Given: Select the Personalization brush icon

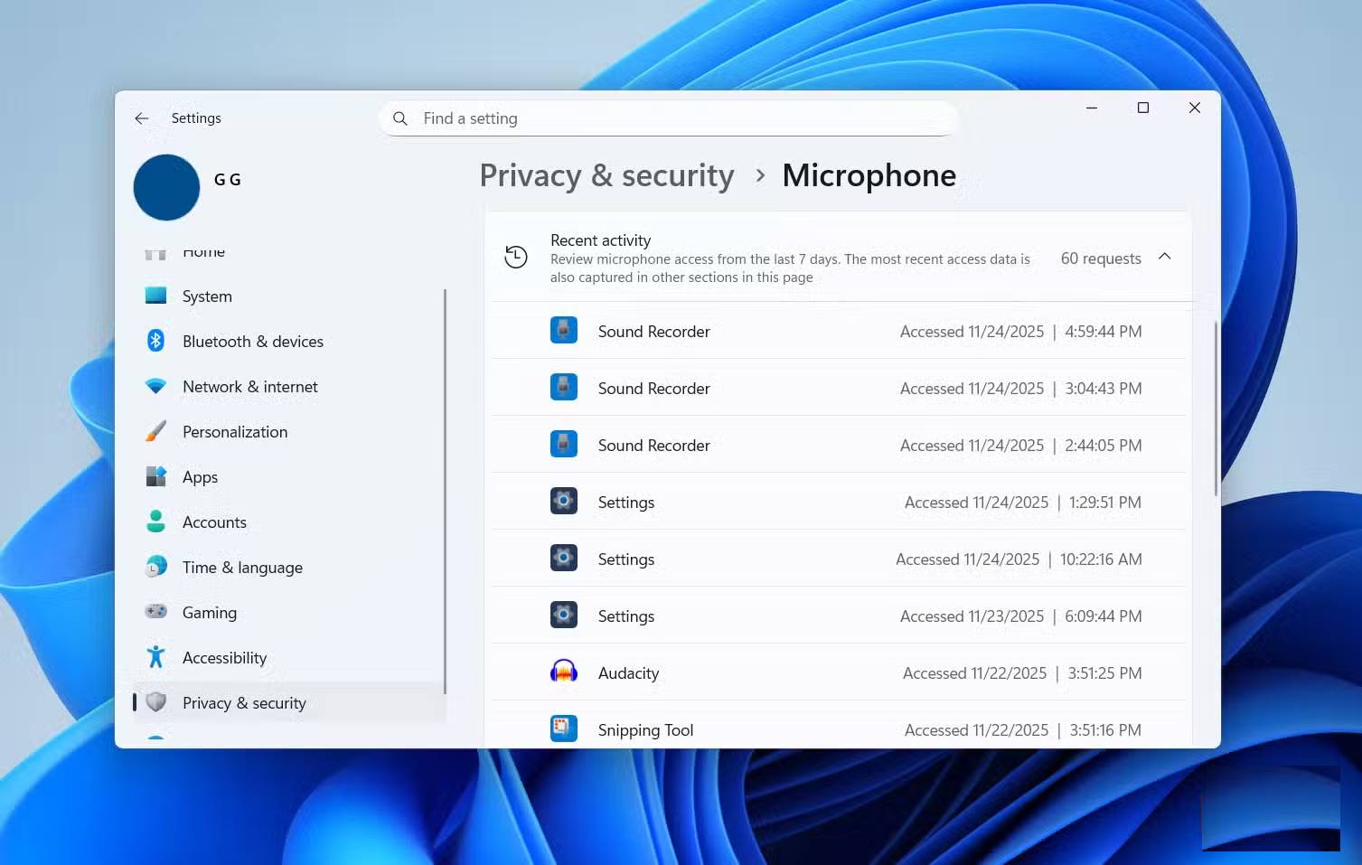Looking at the screenshot, I should [155, 431].
